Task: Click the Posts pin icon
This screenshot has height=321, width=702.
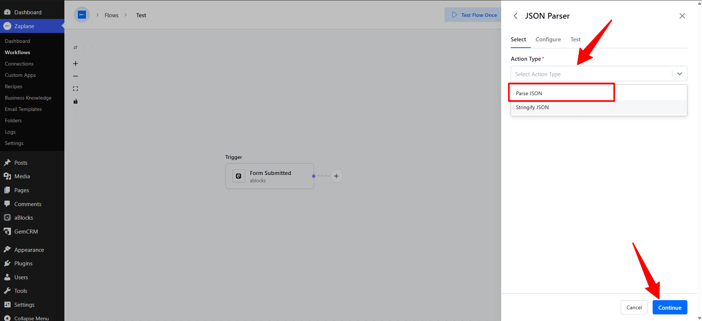Action: coord(7,163)
